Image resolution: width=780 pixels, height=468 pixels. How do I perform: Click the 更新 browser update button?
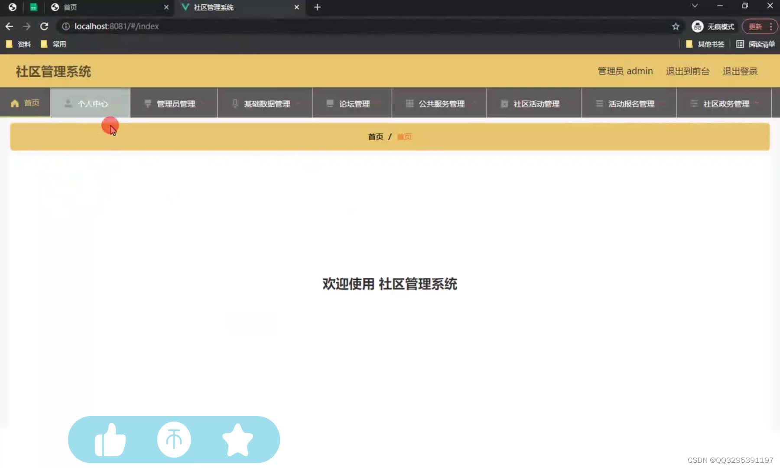point(760,26)
